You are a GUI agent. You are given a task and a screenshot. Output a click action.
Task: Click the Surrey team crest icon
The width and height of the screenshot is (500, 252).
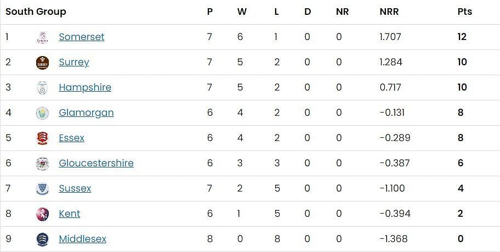(x=42, y=63)
